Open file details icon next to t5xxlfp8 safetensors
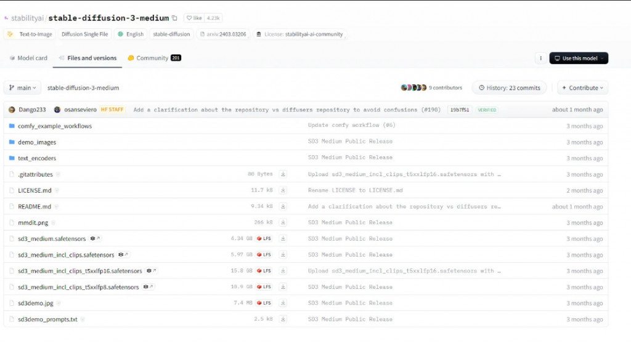Screen dimensions: 631x354 point(148,287)
